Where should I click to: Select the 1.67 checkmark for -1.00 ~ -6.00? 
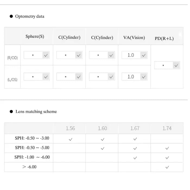coord(135,158)
